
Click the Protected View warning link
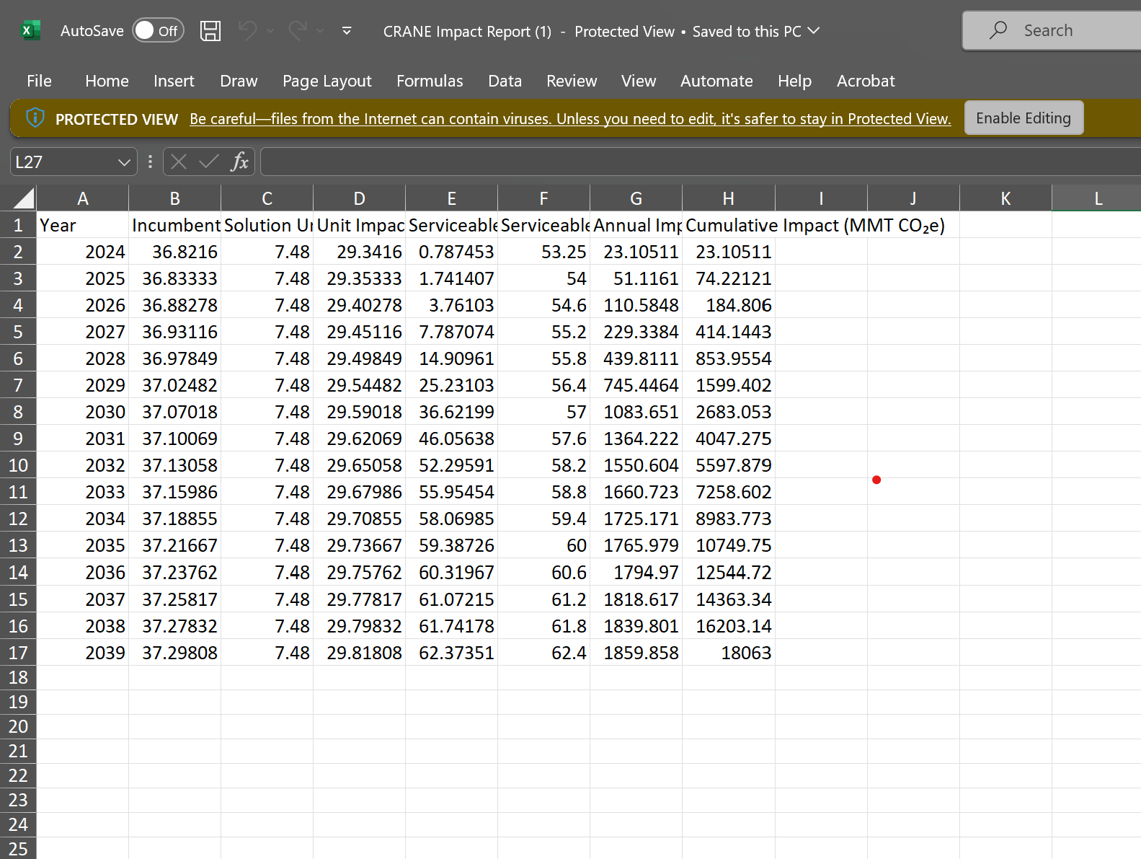point(570,119)
